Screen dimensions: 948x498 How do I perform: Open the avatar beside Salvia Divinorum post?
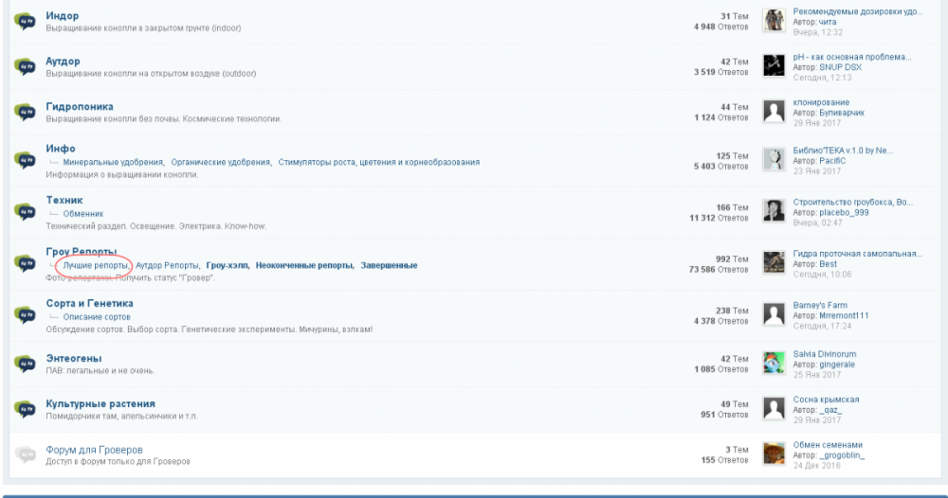pyautogui.click(x=774, y=363)
